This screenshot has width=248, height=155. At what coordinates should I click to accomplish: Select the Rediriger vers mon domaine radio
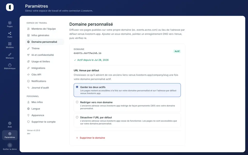[77, 102]
